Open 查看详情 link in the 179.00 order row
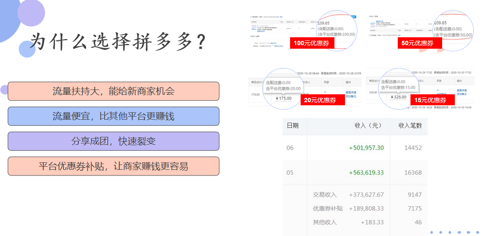The image size is (483, 236). point(351,92)
